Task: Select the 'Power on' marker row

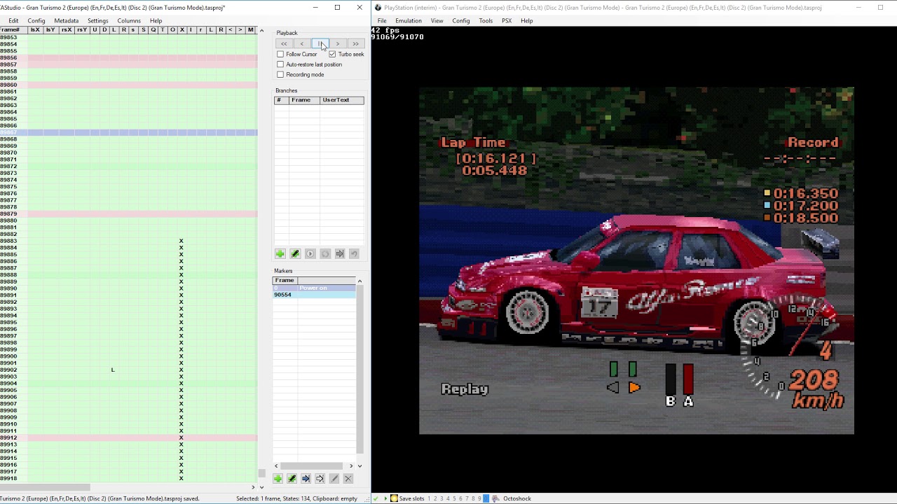Action: click(314, 288)
